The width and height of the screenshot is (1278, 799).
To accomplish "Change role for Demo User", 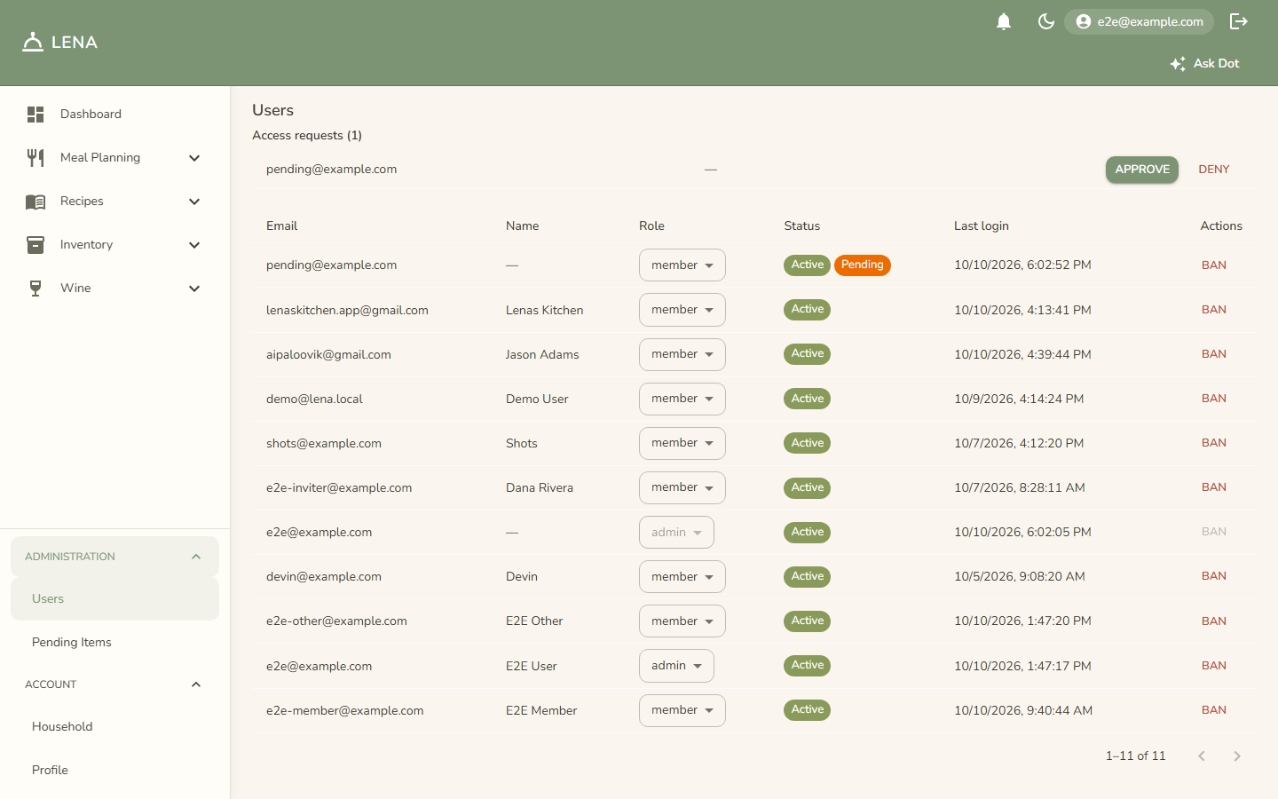I will [682, 399].
